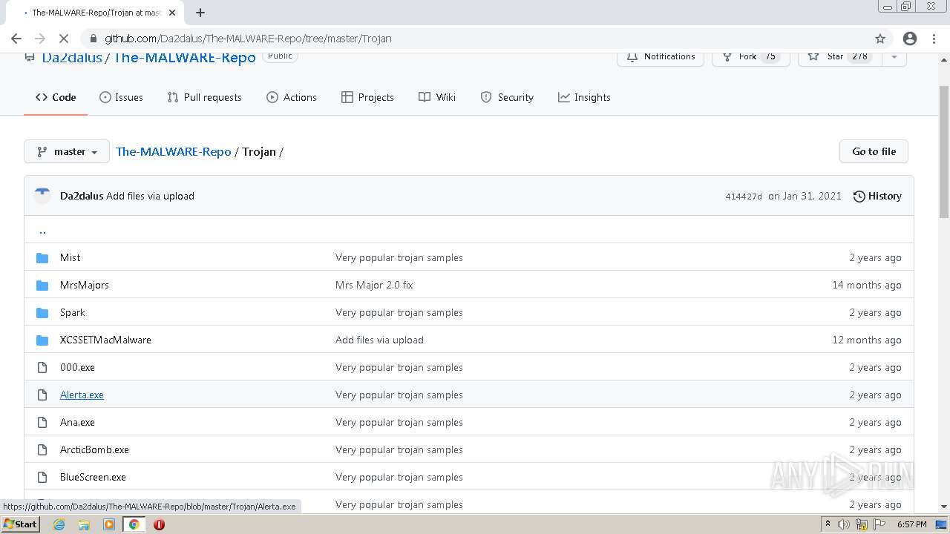This screenshot has width=950, height=534.
Task: Show hidden system tray icons
Action: pyautogui.click(x=828, y=524)
